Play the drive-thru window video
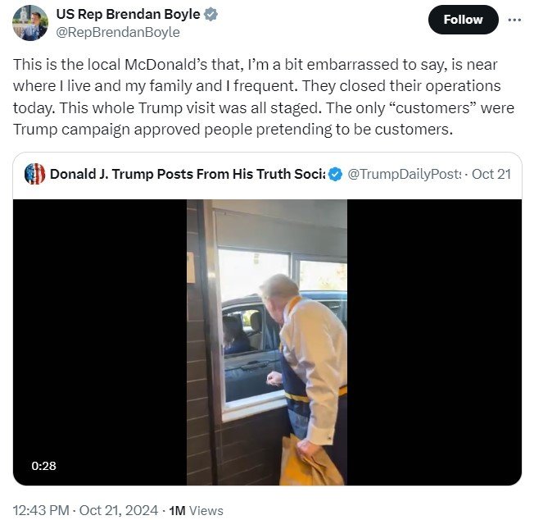The height and width of the screenshot is (520, 534). point(267,342)
